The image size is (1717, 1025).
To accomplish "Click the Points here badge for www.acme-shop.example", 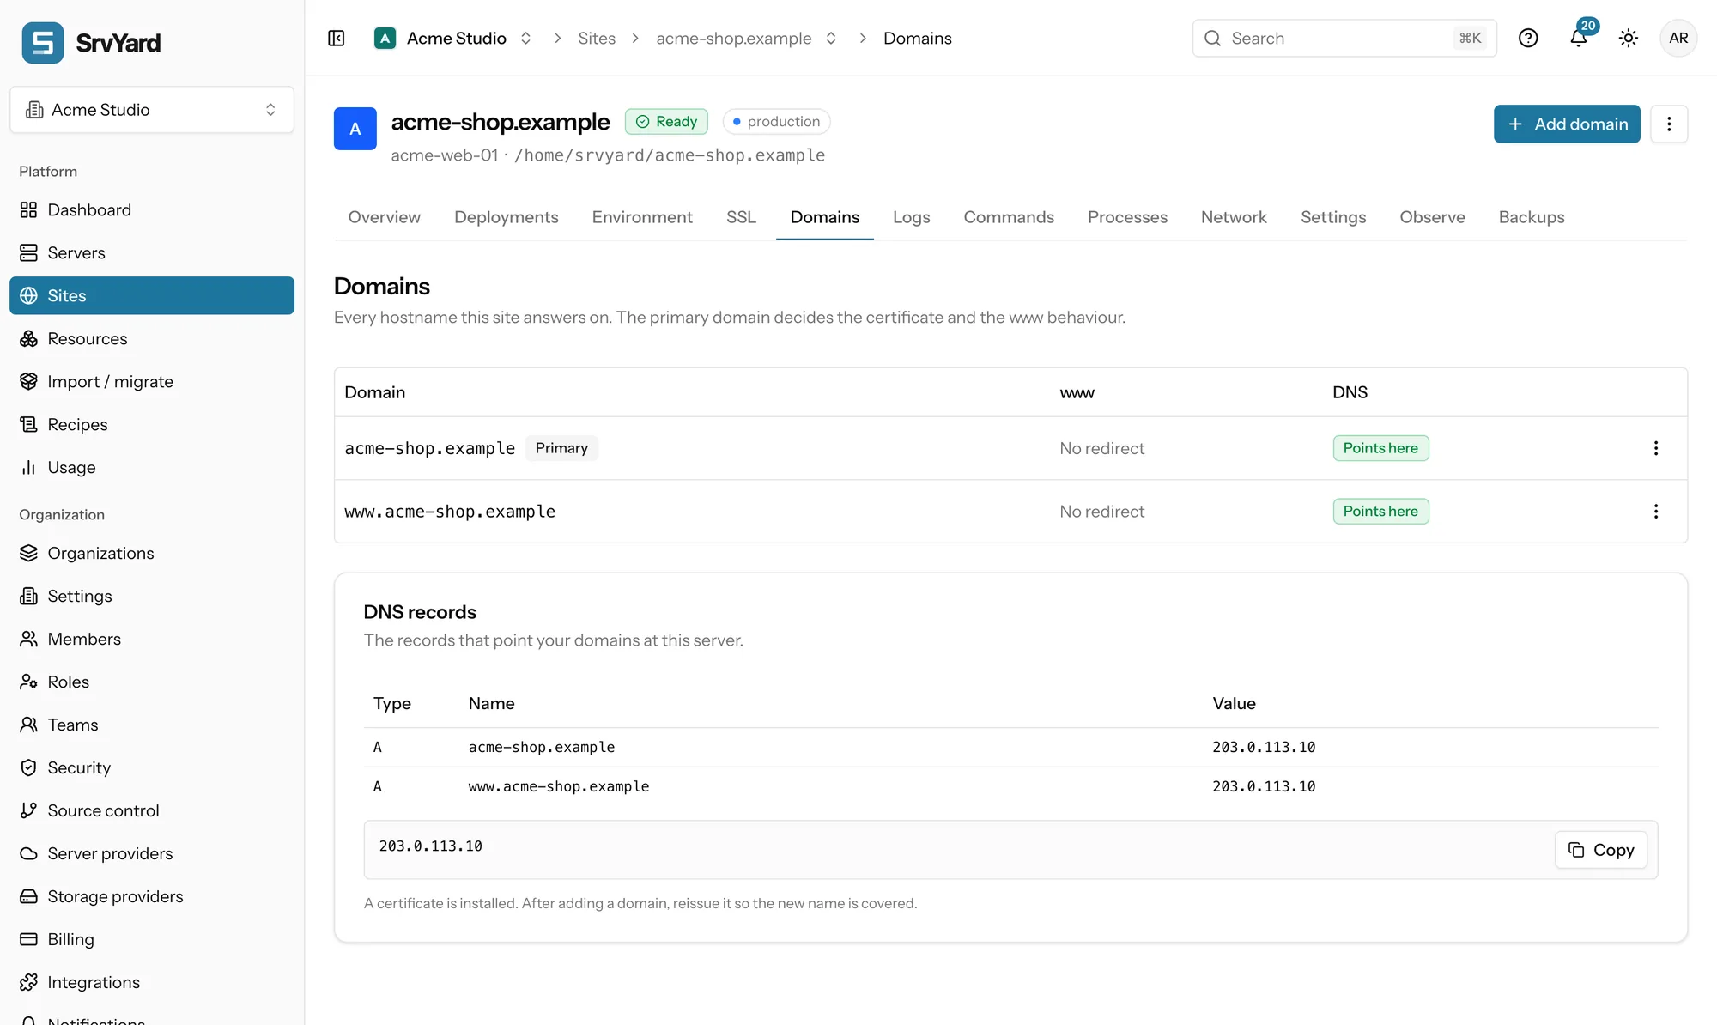I will (x=1380, y=512).
